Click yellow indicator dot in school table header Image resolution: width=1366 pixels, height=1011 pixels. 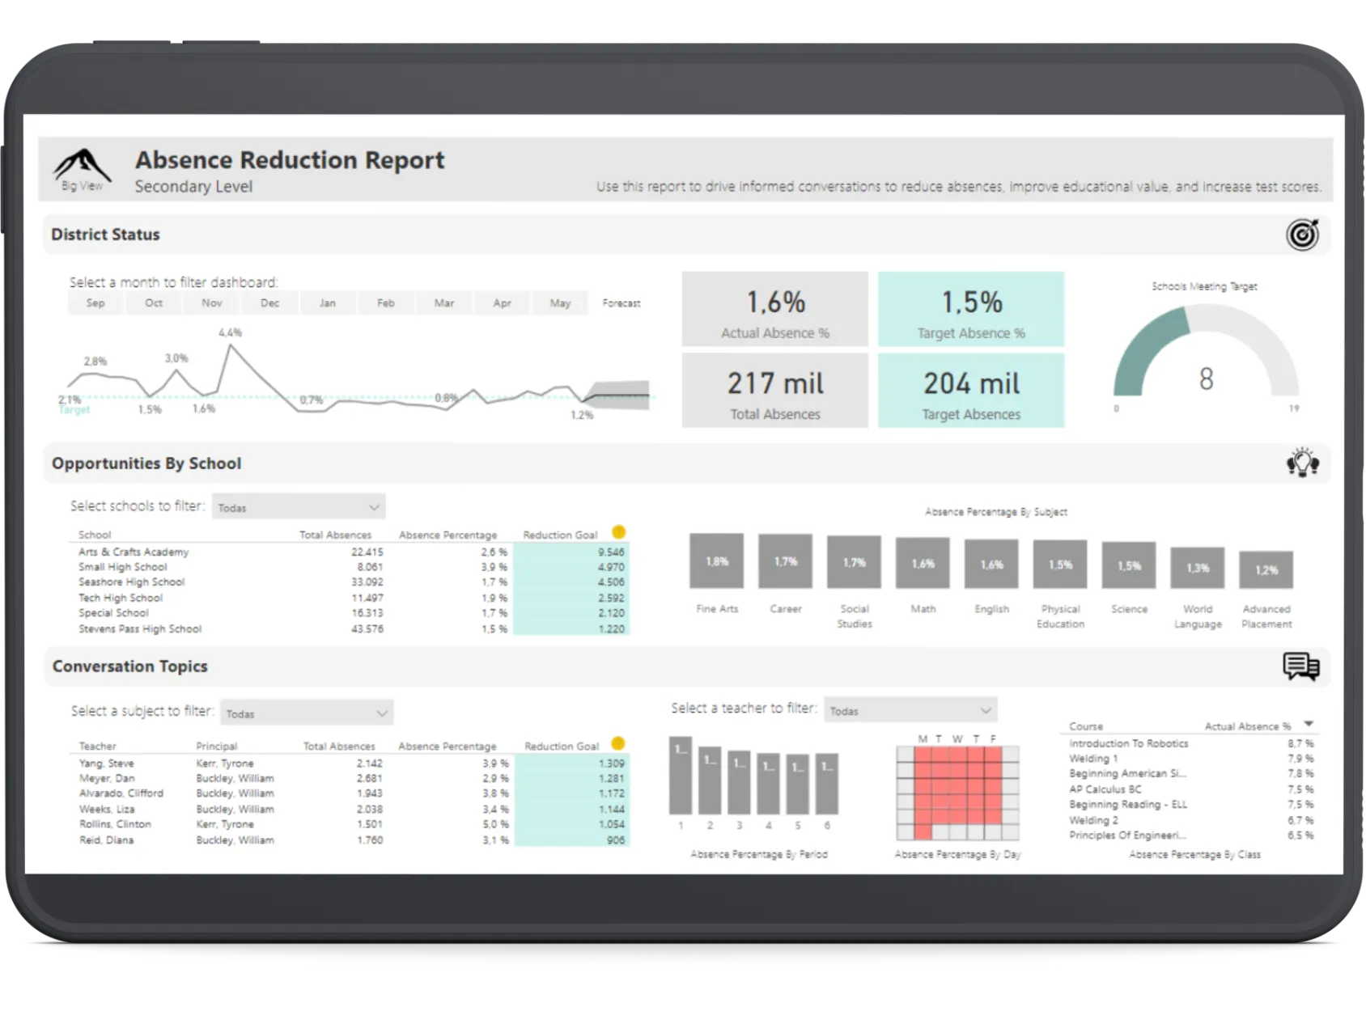pyautogui.click(x=618, y=532)
